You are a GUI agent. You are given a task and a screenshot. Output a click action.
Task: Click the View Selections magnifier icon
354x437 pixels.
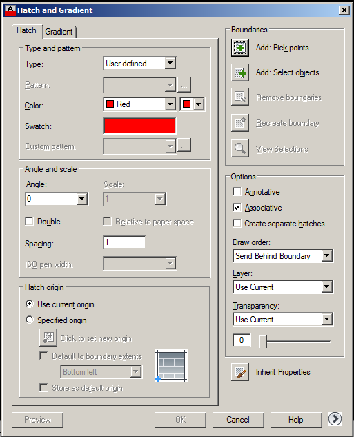click(x=240, y=148)
